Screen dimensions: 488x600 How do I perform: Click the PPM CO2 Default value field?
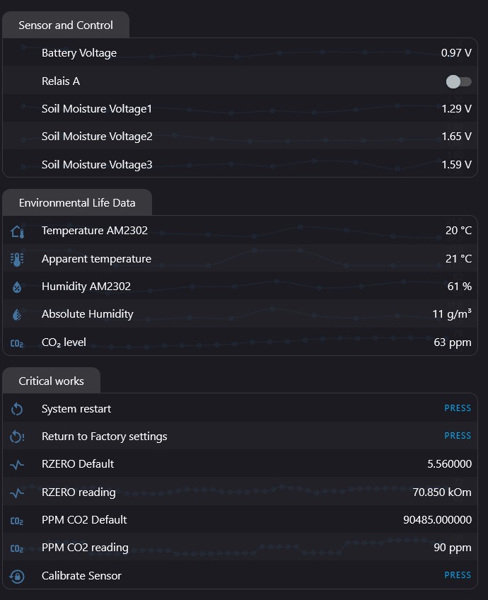click(437, 520)
